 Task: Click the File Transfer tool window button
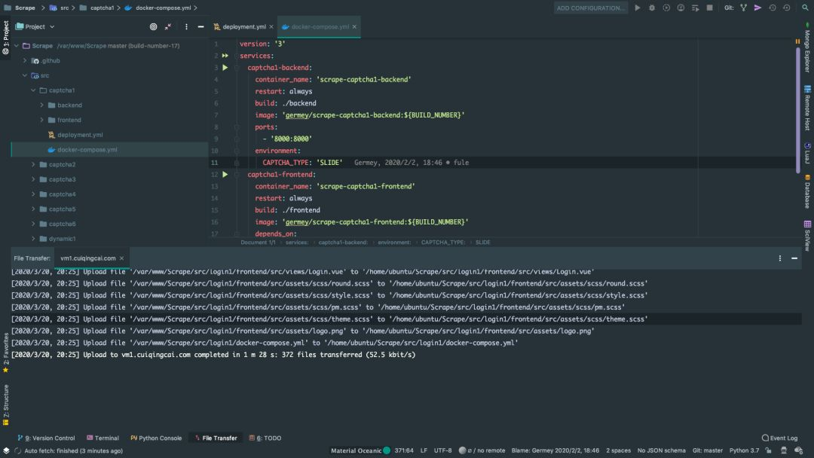pos(216,438)
